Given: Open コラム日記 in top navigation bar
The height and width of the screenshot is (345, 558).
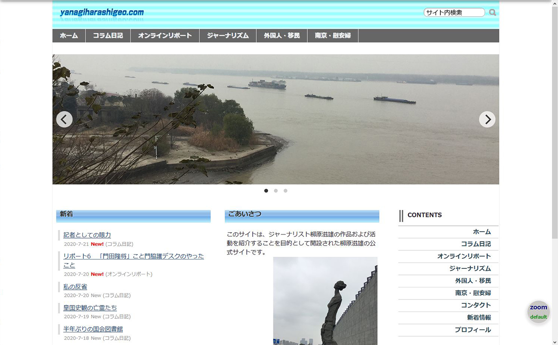Looking at the screenshot, I should pyautogui.click(x=108, y=36).
